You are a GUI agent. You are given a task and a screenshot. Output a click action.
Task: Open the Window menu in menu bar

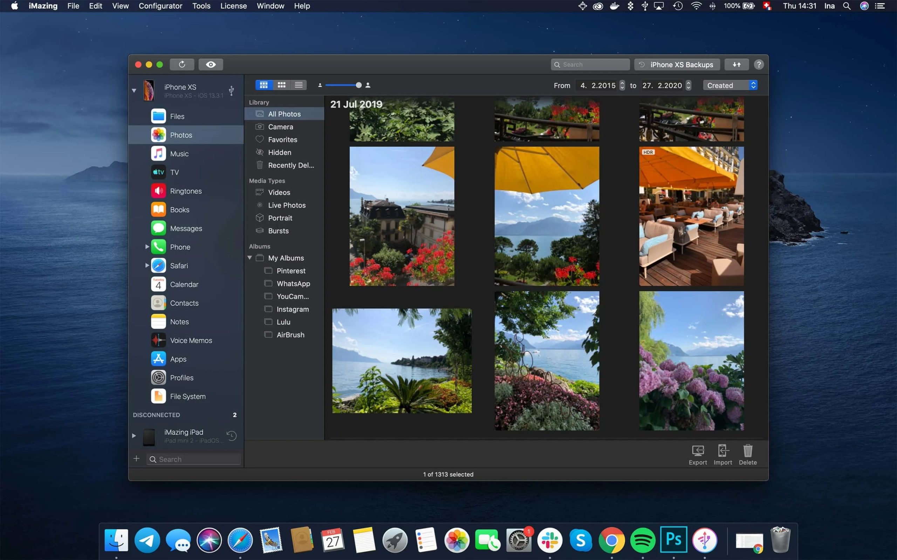click(270, 6)
